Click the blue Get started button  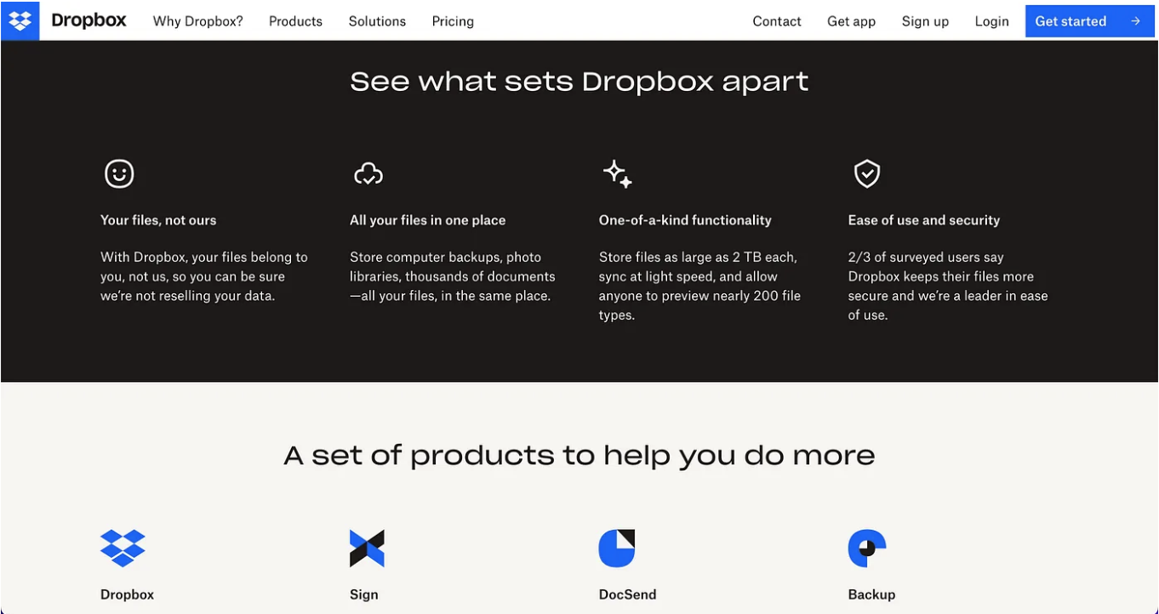click(x=1089, y=21)
